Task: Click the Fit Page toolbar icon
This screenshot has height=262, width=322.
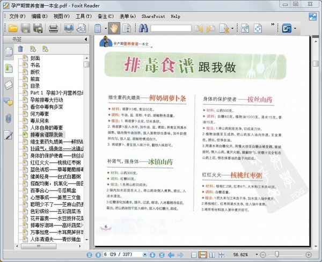Action: (x=258, y=28)
